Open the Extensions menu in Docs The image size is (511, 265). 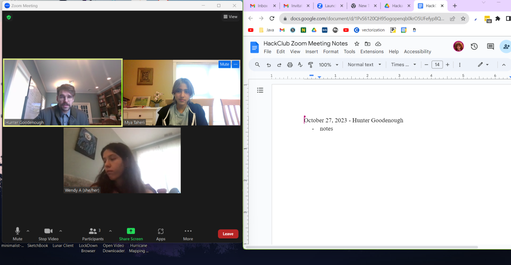point(372,51)
